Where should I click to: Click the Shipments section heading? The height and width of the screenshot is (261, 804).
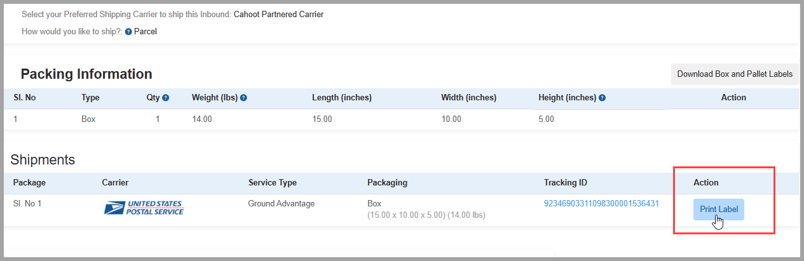(43, 159)
